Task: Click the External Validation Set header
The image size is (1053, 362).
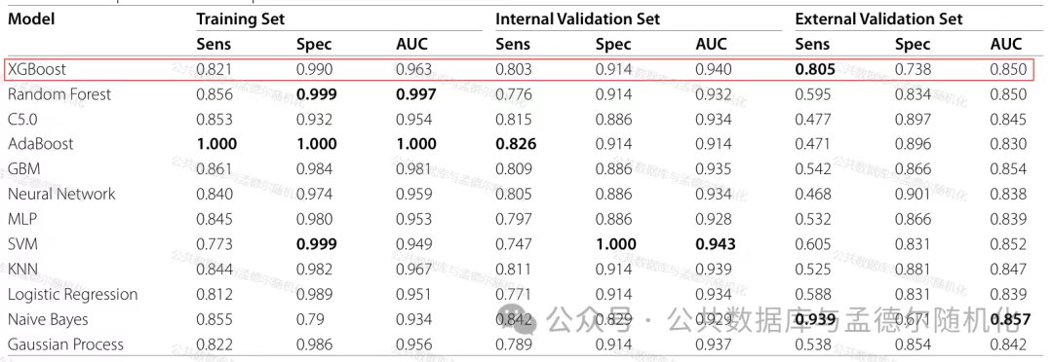Action: [878, 18]
